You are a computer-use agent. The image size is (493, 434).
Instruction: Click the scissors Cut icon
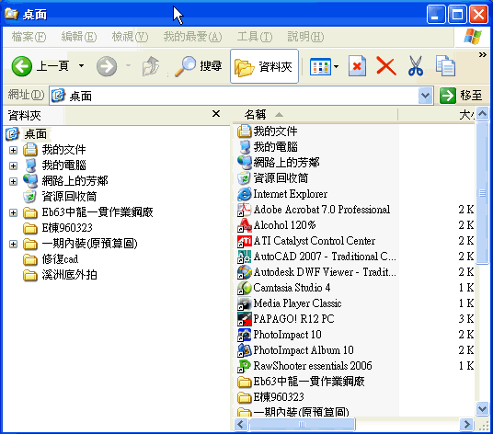(x=416, y=66)
